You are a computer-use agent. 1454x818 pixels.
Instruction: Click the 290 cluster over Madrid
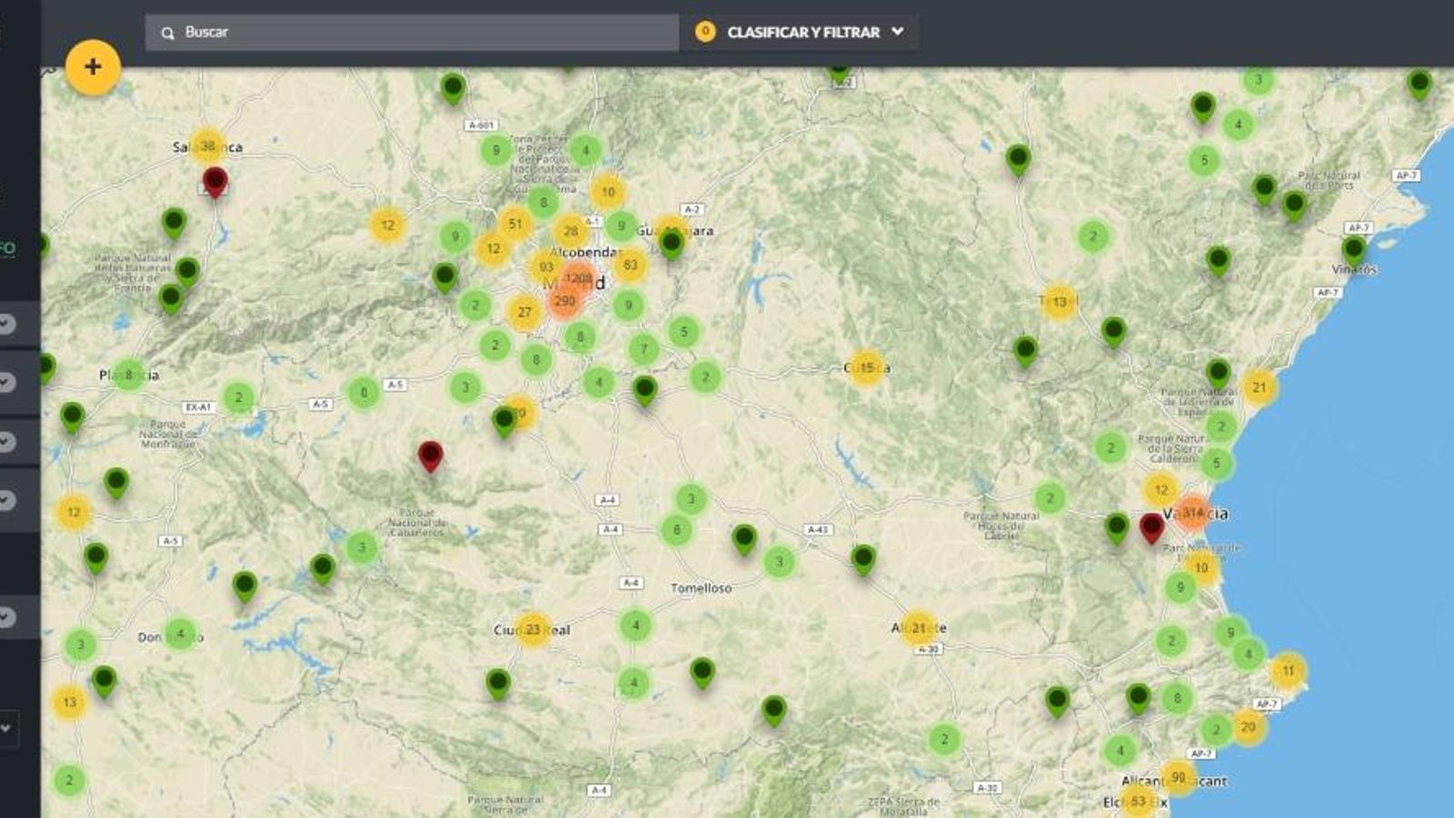pos(566,300)
